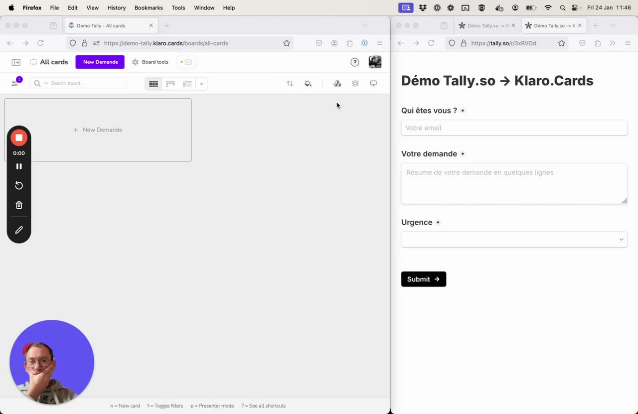Open the History menu
The height and width of the screenshot is (414, 638).
117,8
